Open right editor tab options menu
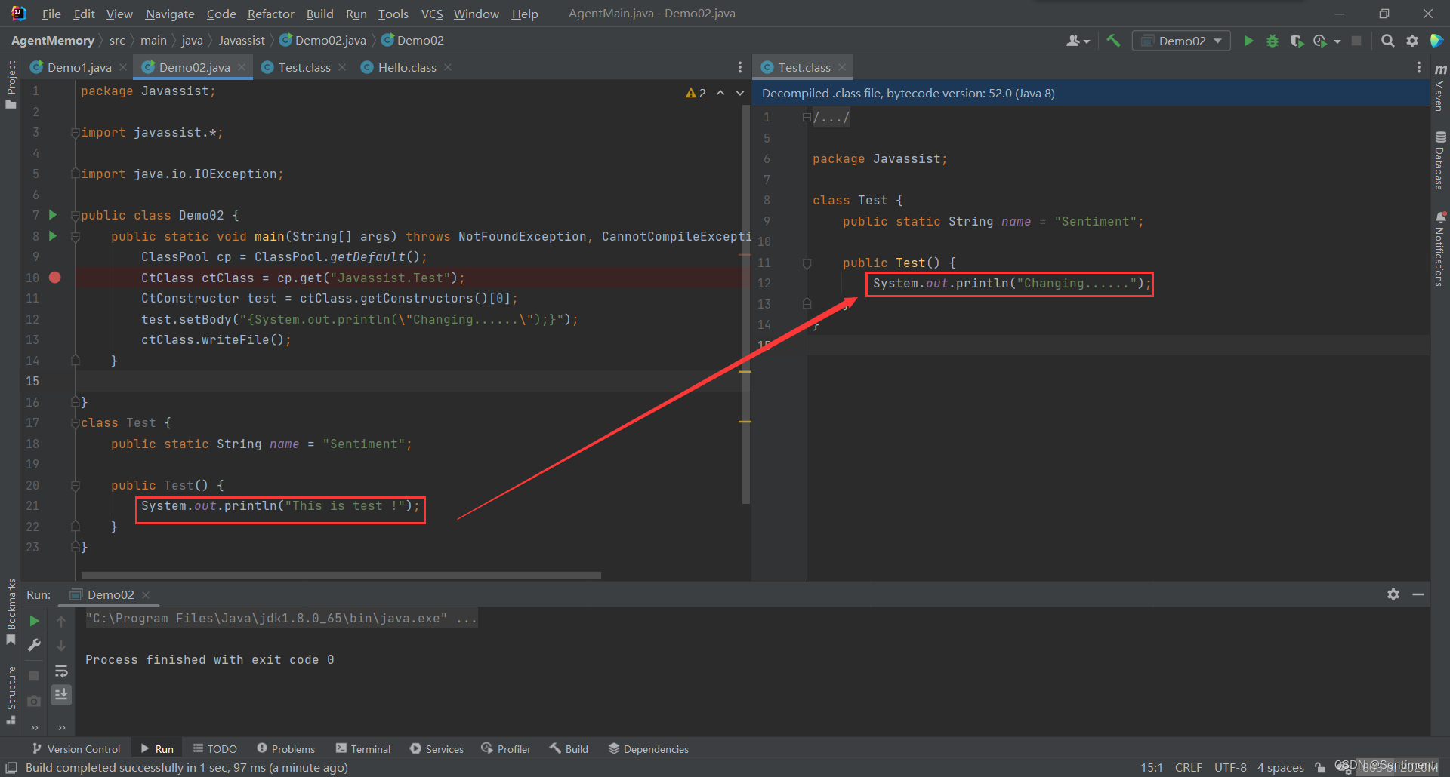The image size is (1450, 777). pyautogui.click(x=1418, y=67)
